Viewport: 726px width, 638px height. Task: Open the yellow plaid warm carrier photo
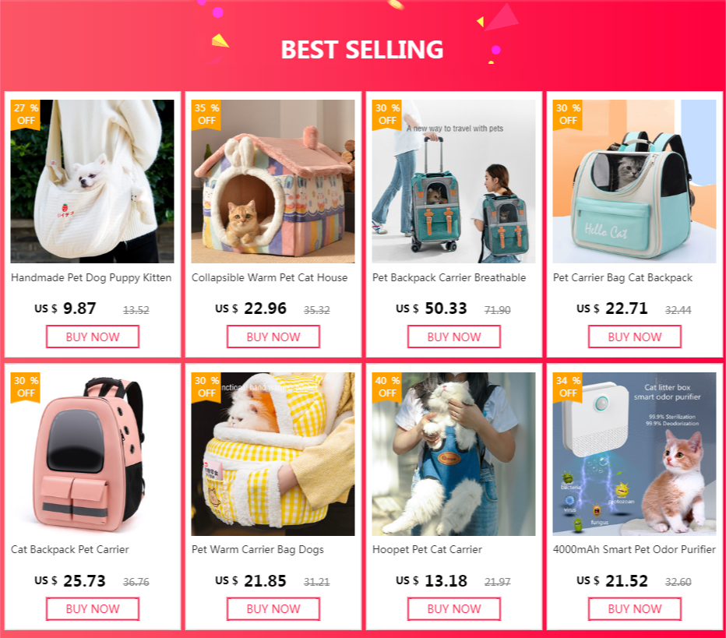273,454
